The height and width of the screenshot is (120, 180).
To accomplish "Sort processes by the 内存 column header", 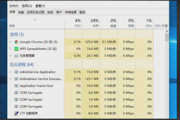I will (94, 23).
